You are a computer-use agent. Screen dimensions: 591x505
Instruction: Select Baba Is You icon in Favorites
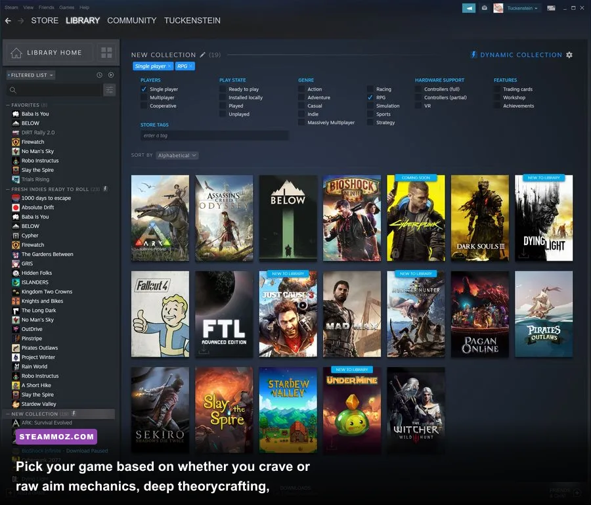pyautogui.click(x=16, y=114)
